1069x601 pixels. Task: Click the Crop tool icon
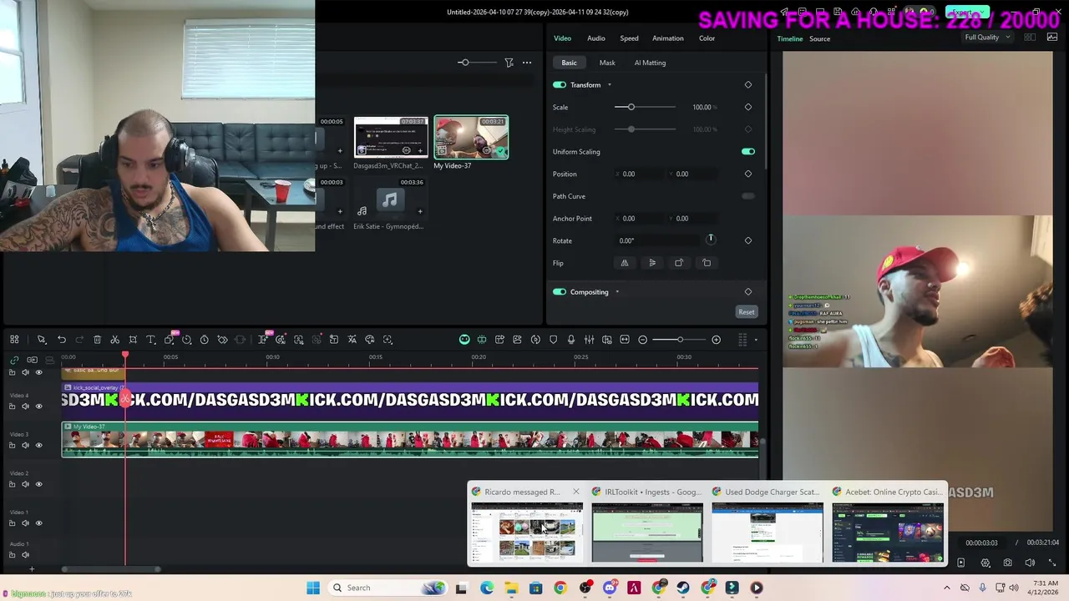pyautogui.click(x=133, y=340)
